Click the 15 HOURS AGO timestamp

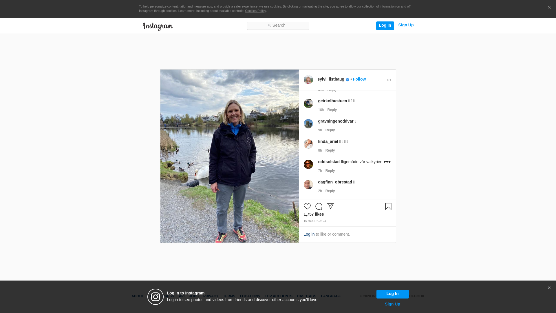pyautogui.click(x=315, y=221)
